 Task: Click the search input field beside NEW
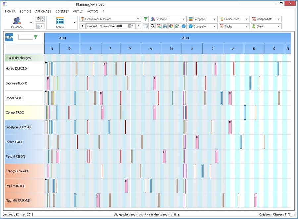(25, 37)
